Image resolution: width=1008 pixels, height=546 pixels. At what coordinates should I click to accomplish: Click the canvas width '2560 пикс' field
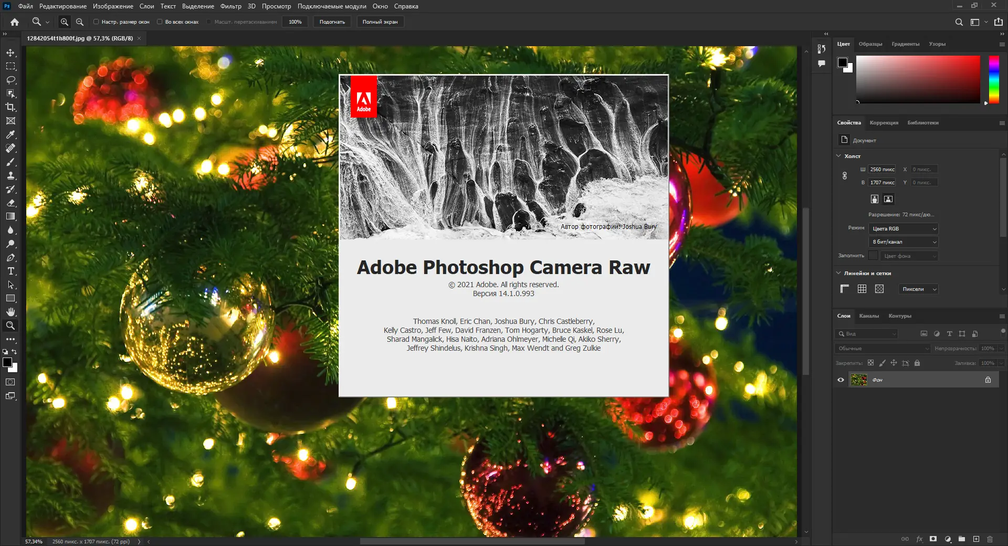(882, 170)
